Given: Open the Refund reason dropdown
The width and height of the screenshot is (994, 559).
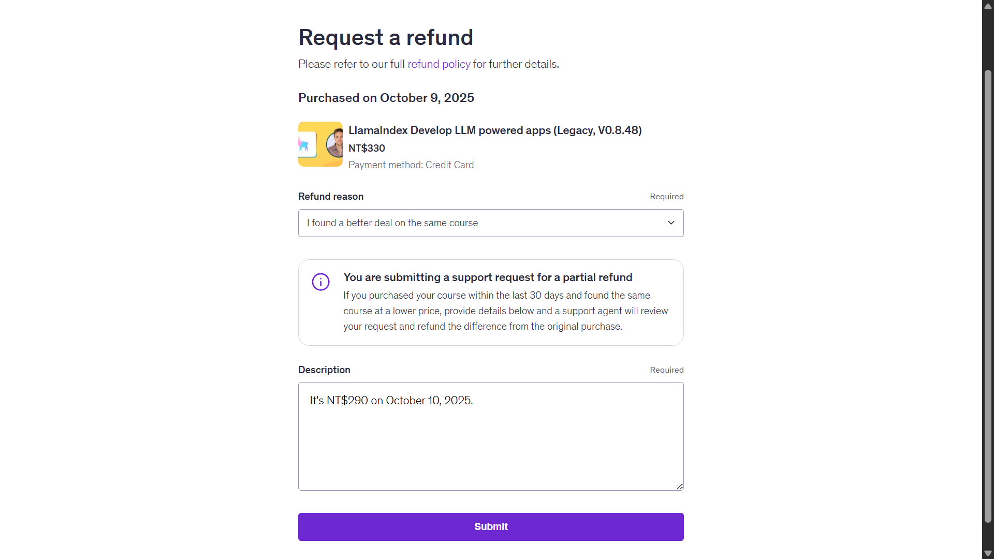Looking at the screenshot, I should pos(490,223).
